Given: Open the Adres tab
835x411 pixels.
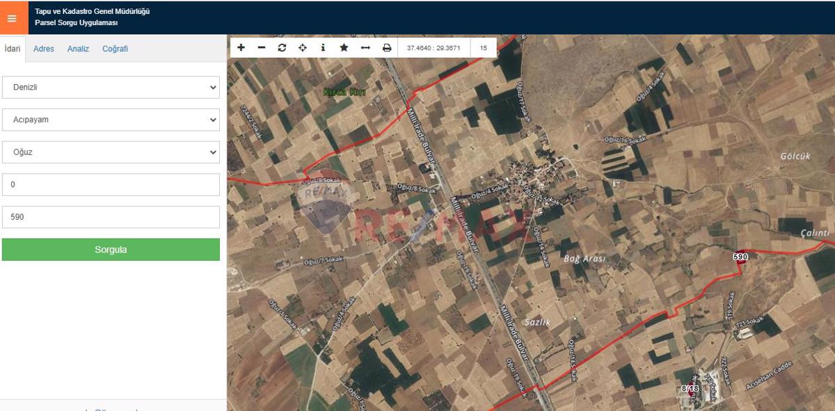Looking at the screenshot, I should (x=44, y=49).
